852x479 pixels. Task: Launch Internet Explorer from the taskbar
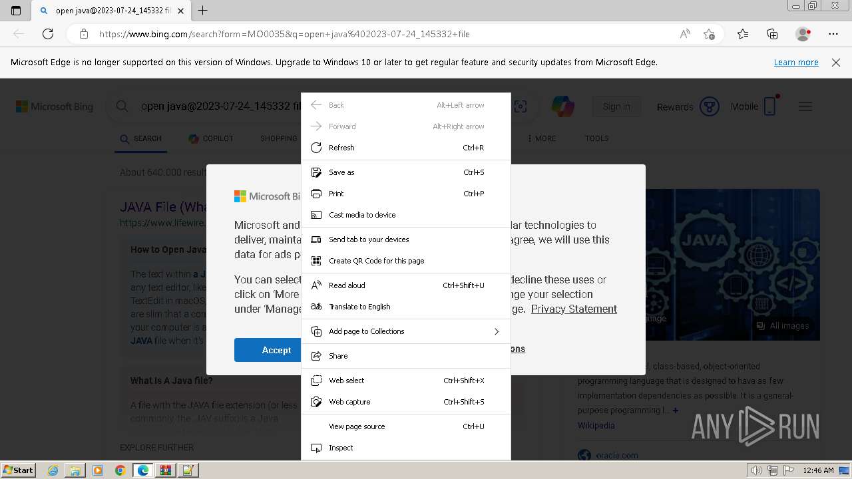pyautogui.click(x=53, y=470)
